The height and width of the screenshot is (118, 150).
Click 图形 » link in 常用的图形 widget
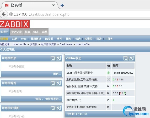[x=57, y=74]
